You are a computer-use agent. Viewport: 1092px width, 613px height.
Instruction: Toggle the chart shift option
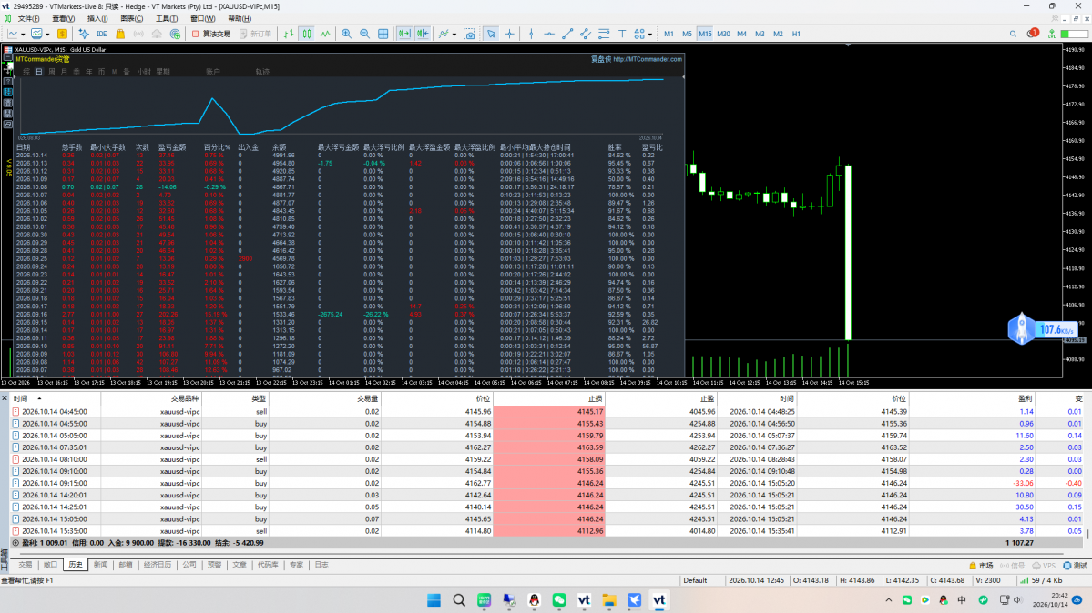[422, 34]
